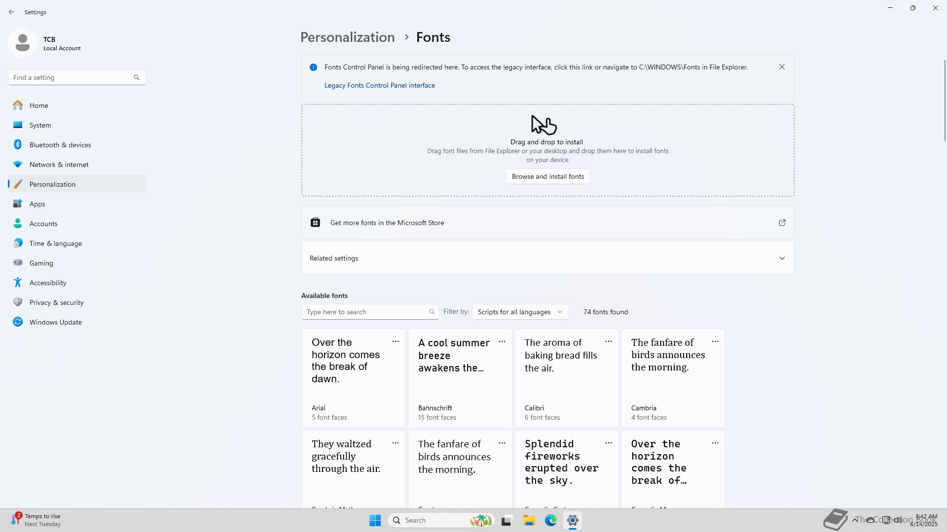
Task: Select Privacy & security in sidebar
Action: click(56, 302)
